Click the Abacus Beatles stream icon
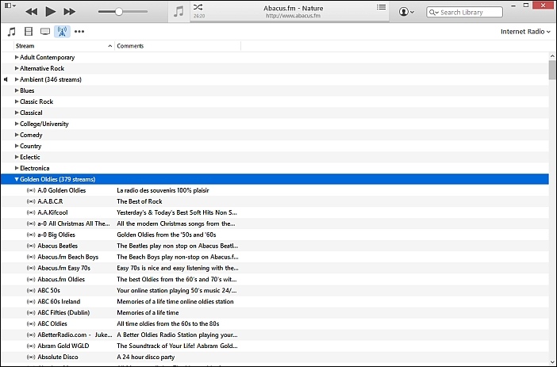 click(x=31, y=246)
